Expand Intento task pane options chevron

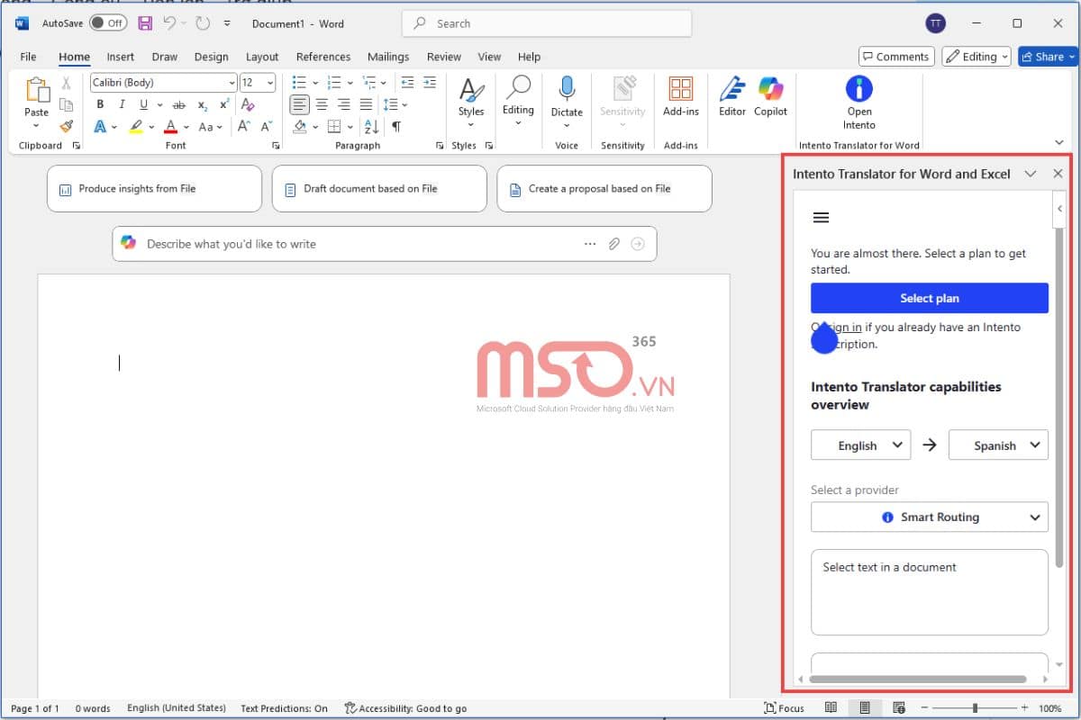[x=1031, y=174]
